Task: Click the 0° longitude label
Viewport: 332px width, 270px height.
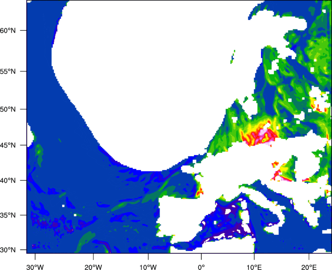Action: point(201,267)
